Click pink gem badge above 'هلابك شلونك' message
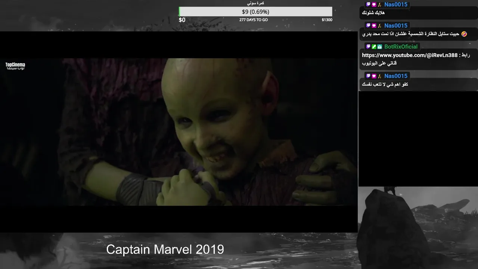This screenshot has width=478, height=269. [374, 4]
